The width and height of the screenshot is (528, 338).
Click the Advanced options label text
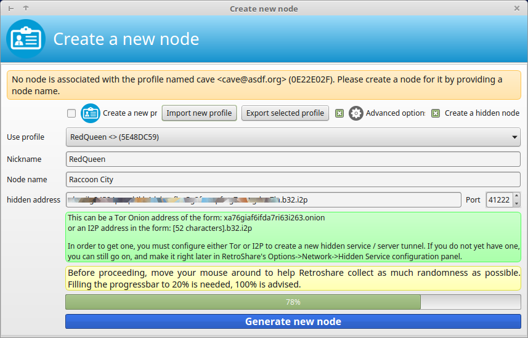[396, 113]
